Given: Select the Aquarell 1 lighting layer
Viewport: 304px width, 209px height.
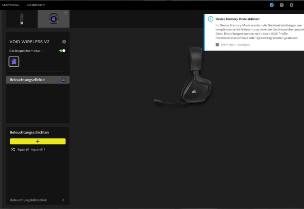Looking at the screenshot, I should click(x=38, y=149).
